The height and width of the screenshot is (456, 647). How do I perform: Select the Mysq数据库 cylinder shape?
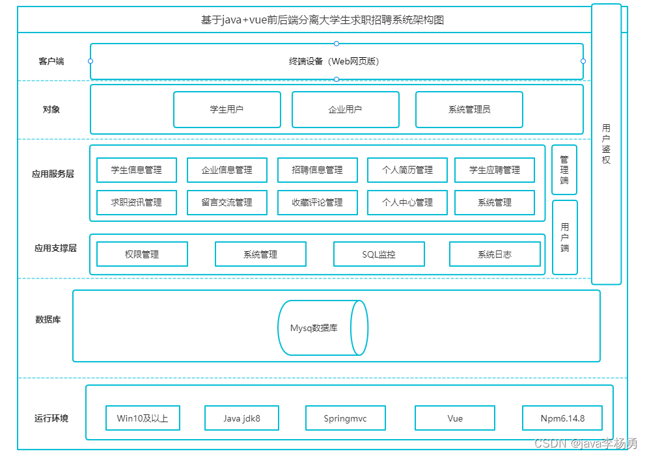click(x=323, y=328)
